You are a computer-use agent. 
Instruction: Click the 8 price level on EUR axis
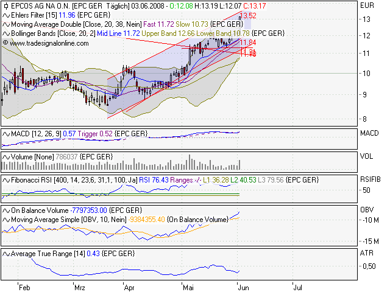point(364,119)
